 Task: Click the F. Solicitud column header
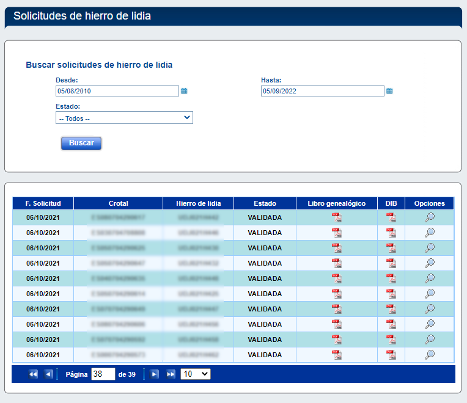tap(43, 203)
